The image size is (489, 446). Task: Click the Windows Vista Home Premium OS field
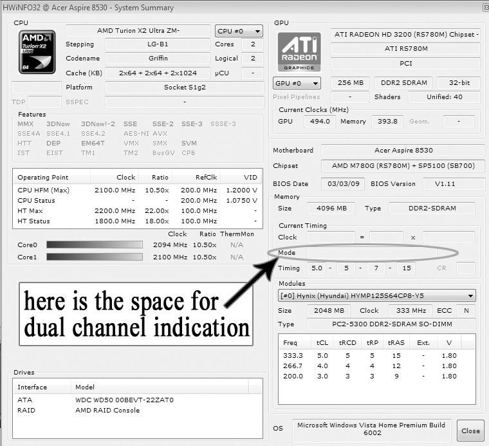click(372, 431)
